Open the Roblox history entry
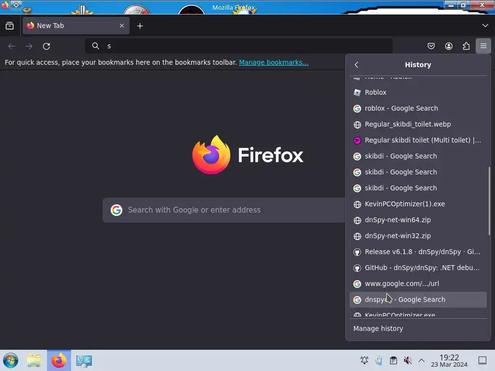The width and height of the screenshot is (495, 371). click(x=418, y=92)
